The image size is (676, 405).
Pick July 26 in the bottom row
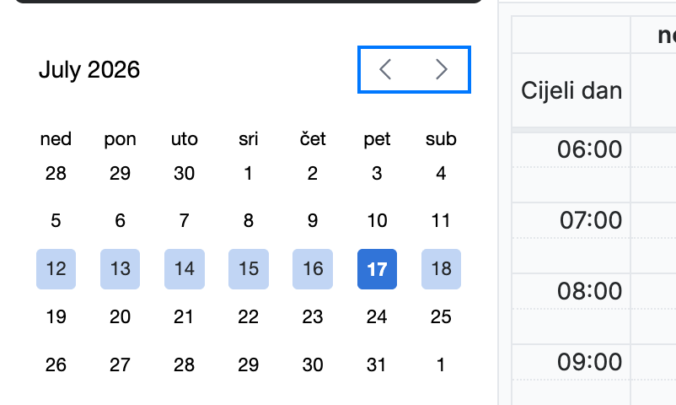[x=56, y=364]
